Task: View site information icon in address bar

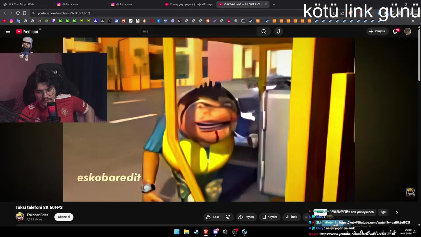Action: (33, 13)
